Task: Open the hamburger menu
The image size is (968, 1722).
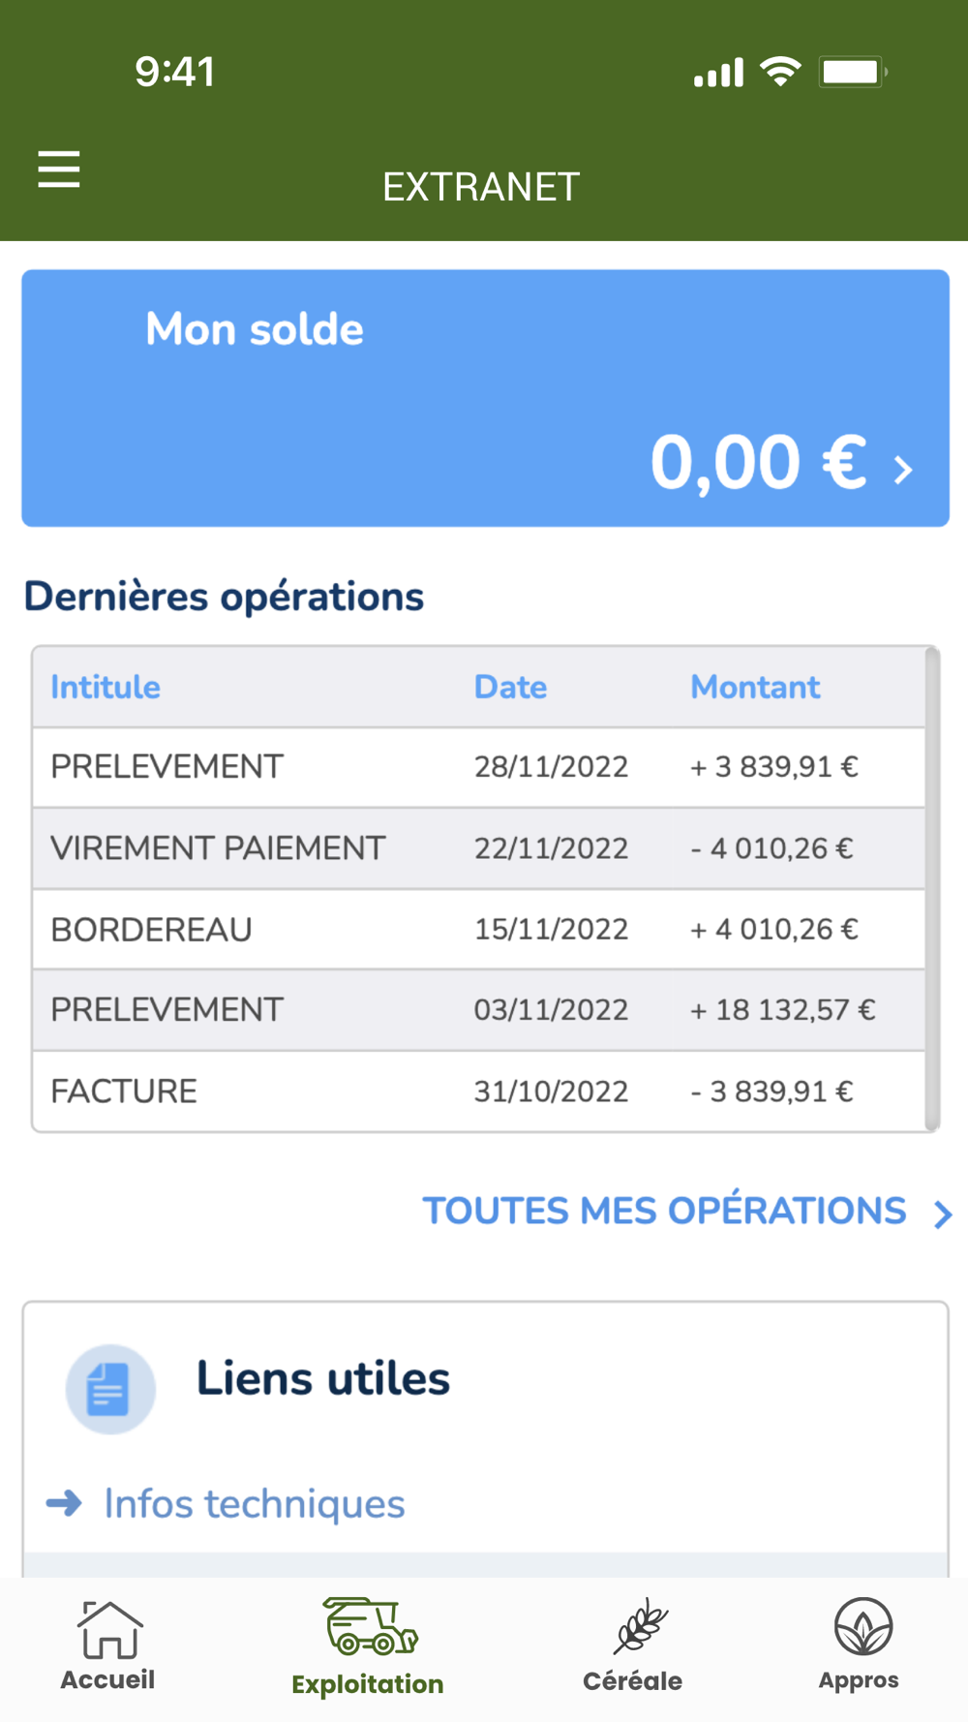Action: (x=59, y=169)
